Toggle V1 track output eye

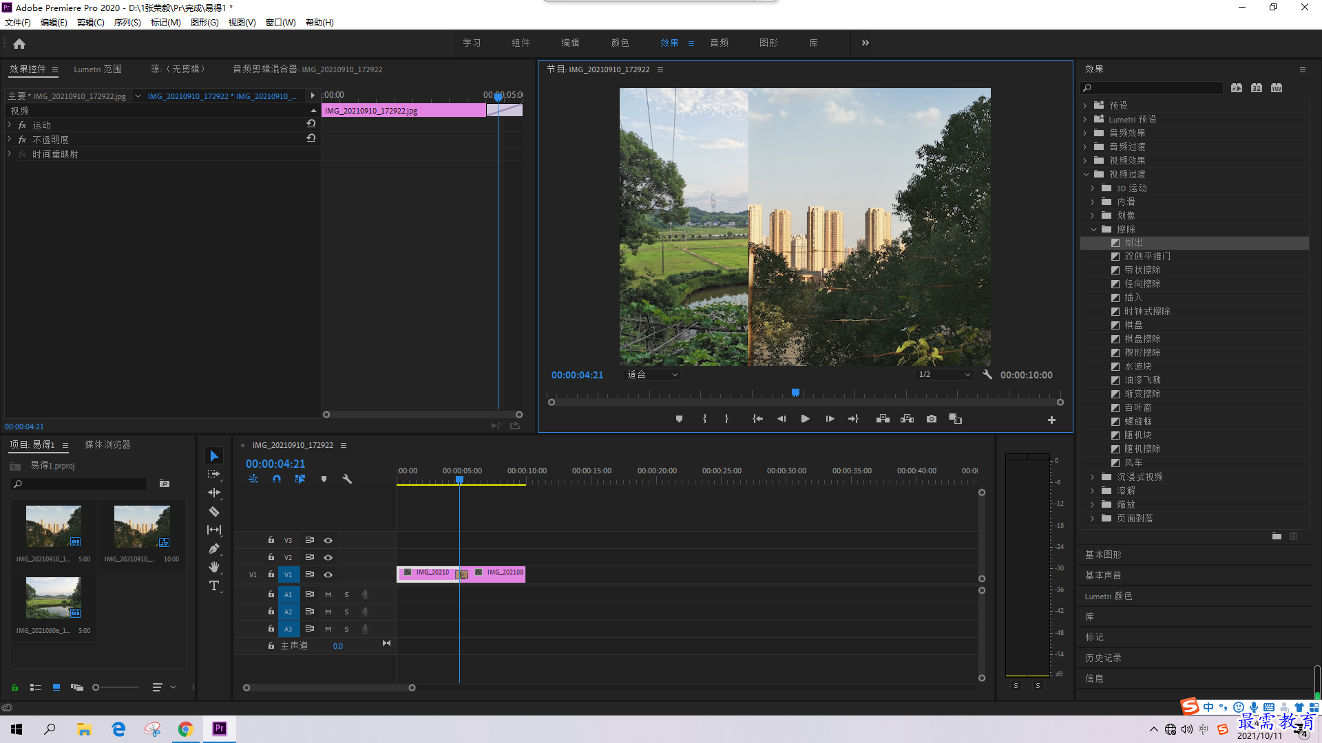pos(328,575)
